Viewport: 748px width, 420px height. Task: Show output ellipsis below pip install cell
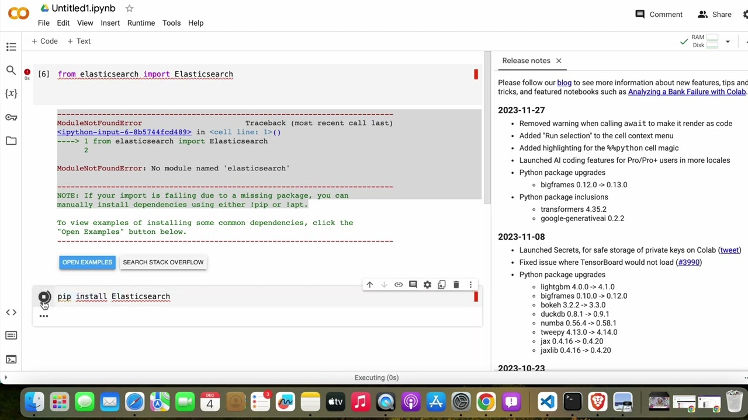point(44,316)
